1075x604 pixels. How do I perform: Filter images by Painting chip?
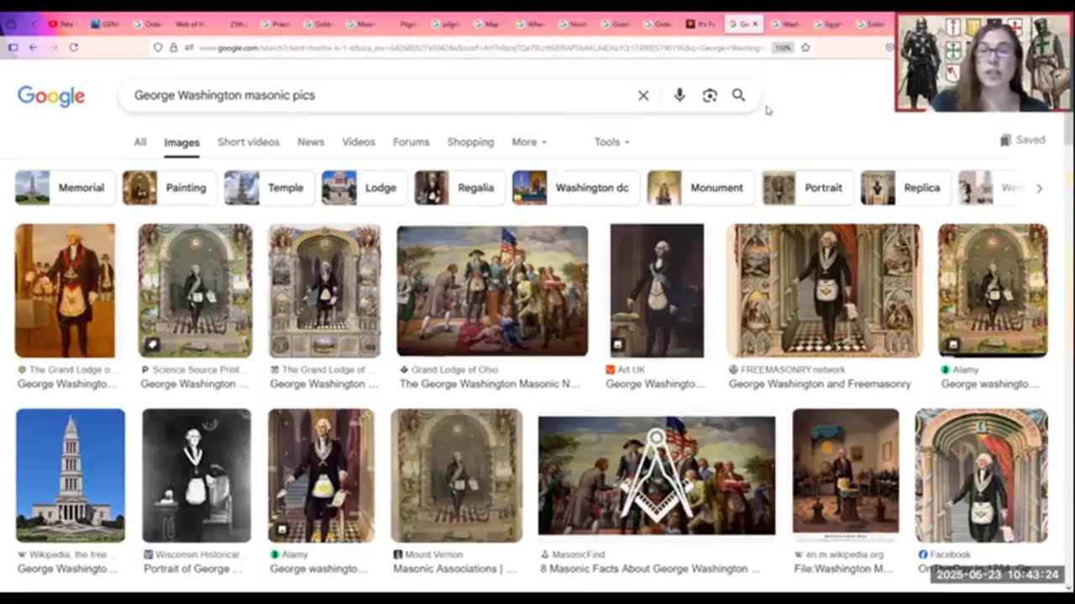tap(169, 188)
